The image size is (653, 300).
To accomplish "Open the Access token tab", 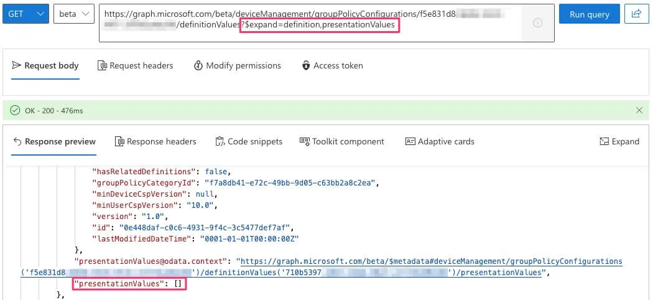I will click(332, 65).
